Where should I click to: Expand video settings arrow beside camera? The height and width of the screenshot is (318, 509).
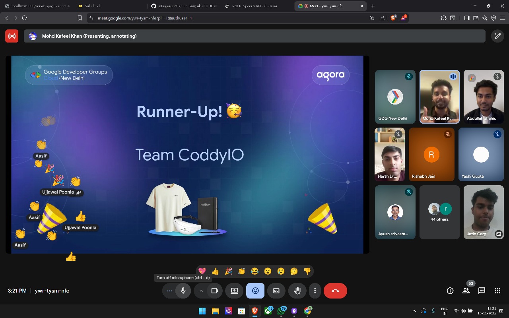(x=201, y=291)
